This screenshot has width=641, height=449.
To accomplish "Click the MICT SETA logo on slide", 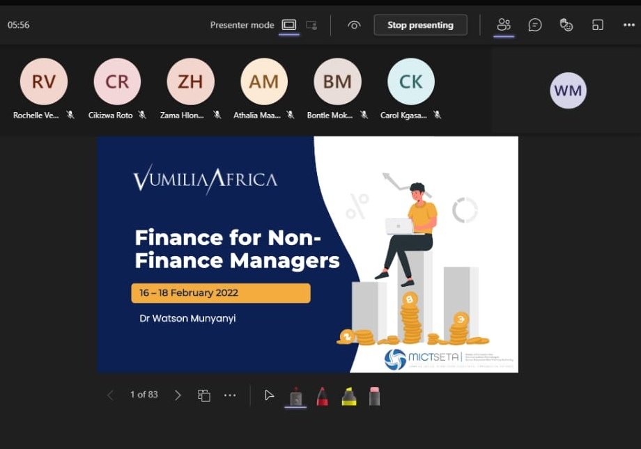I will [x=449, y=359].
